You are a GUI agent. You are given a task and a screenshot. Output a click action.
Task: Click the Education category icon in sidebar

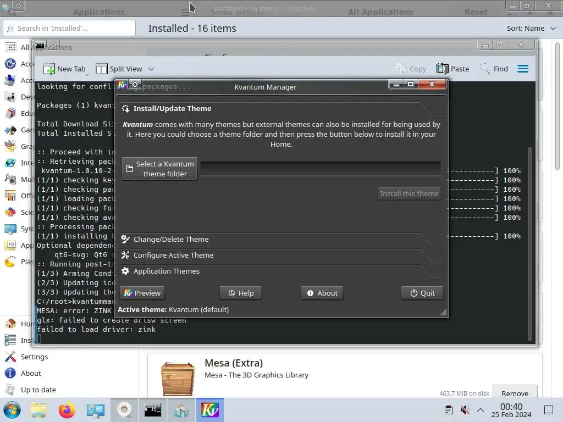coord(10,113)
